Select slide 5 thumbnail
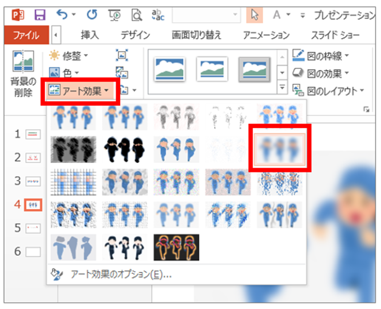Viewport: 381px width, 309px height. click(x=33, y=228)
